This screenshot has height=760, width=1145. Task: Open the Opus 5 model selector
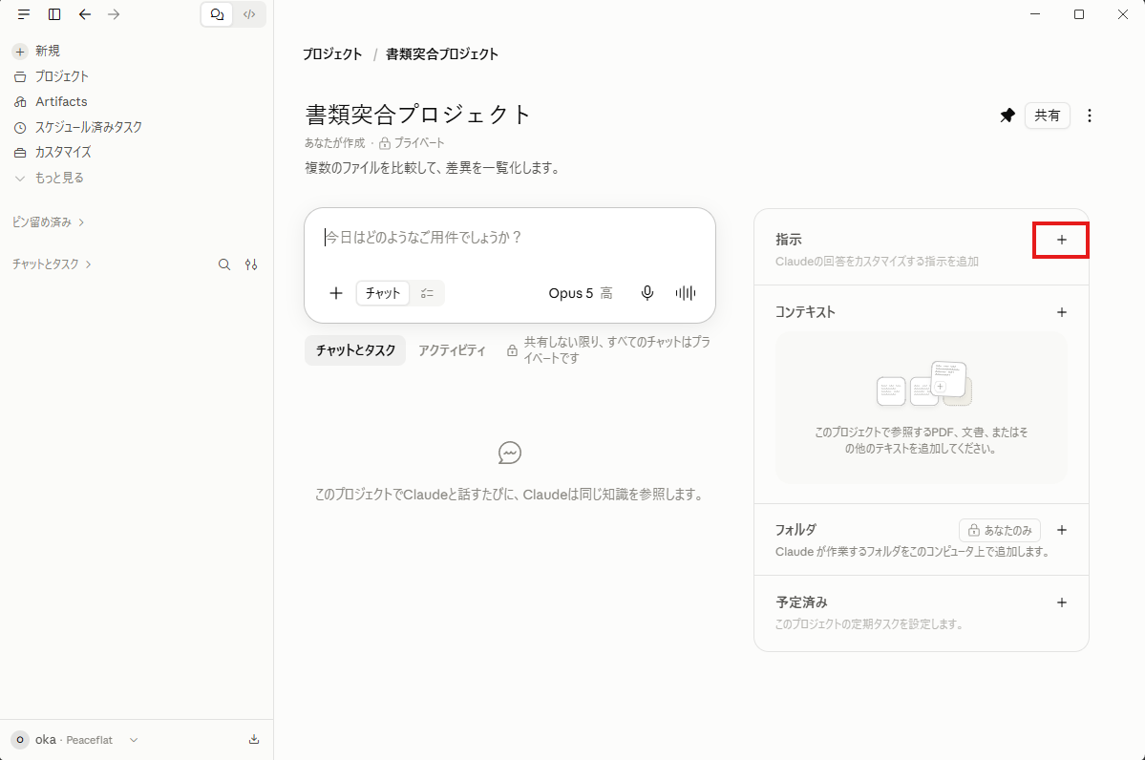pyautogui.click(x=581, y=293)
